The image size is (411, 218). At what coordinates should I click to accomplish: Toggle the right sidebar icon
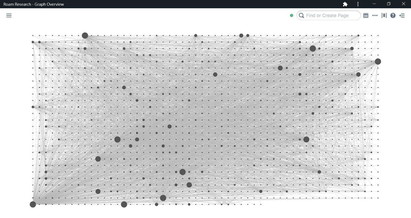[x=402, y=16]
